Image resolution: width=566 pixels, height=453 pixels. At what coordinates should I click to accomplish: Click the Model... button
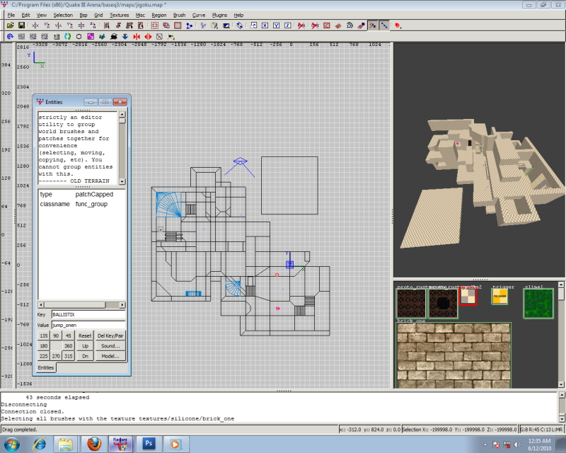click(110, 356)
